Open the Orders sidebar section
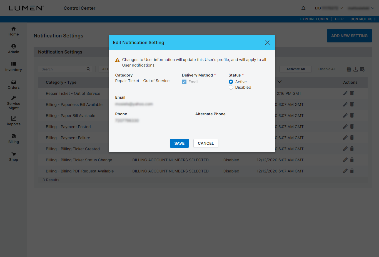The height and width of the screenshot is (257, 379). tap(14, 85)
